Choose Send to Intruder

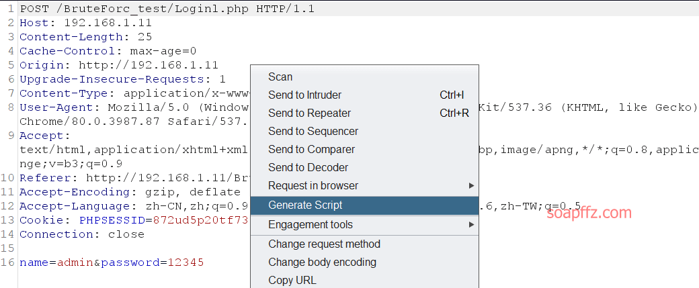pos(364,95)
